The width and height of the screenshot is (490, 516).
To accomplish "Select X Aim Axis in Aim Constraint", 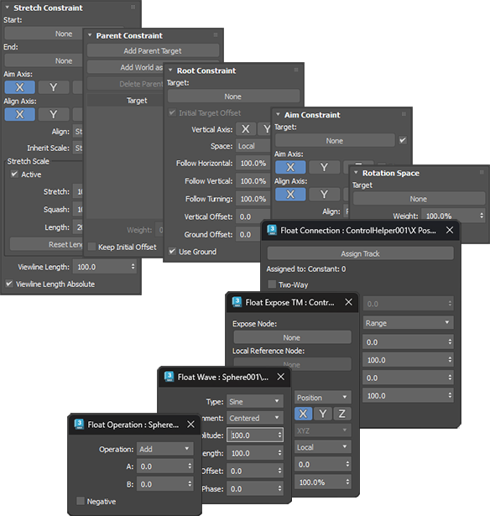I will tap(290, 167).
